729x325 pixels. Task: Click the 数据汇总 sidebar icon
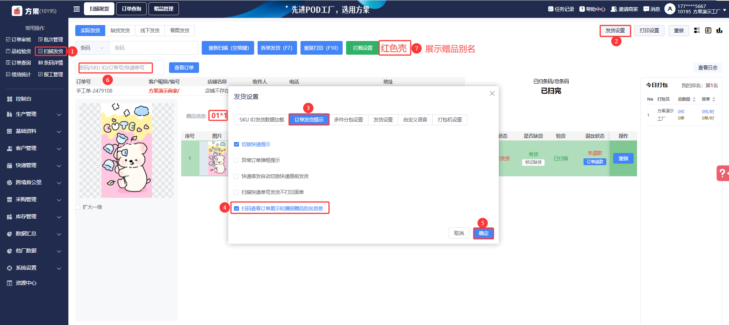9,233
